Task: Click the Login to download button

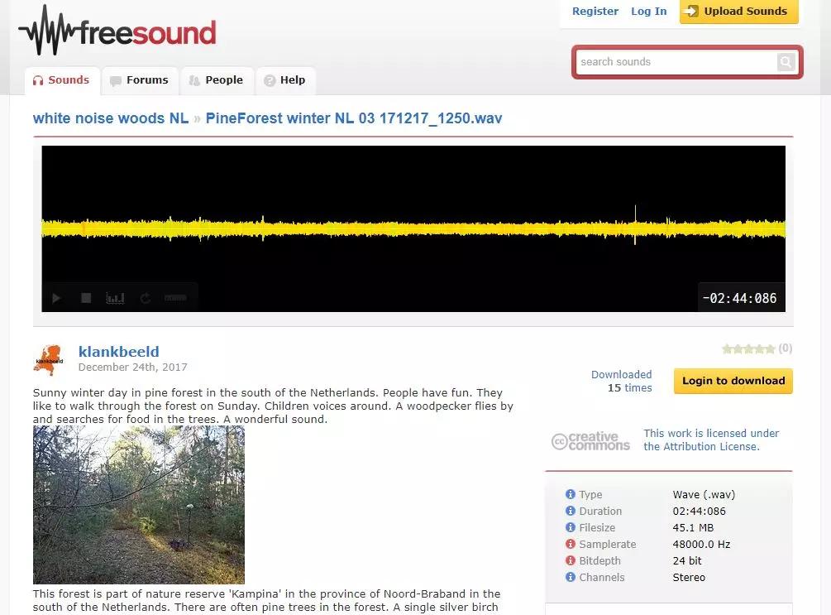Action: click(x=733, y=381)
